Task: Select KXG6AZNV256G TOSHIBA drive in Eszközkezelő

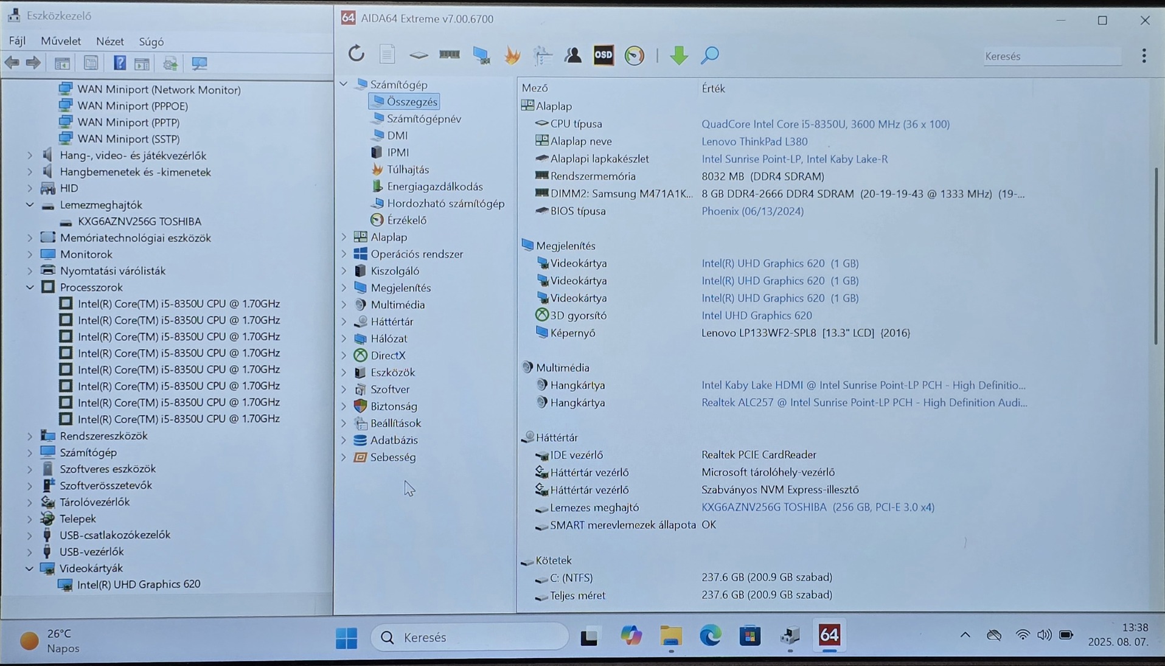Action: click(x=131, y=221)
